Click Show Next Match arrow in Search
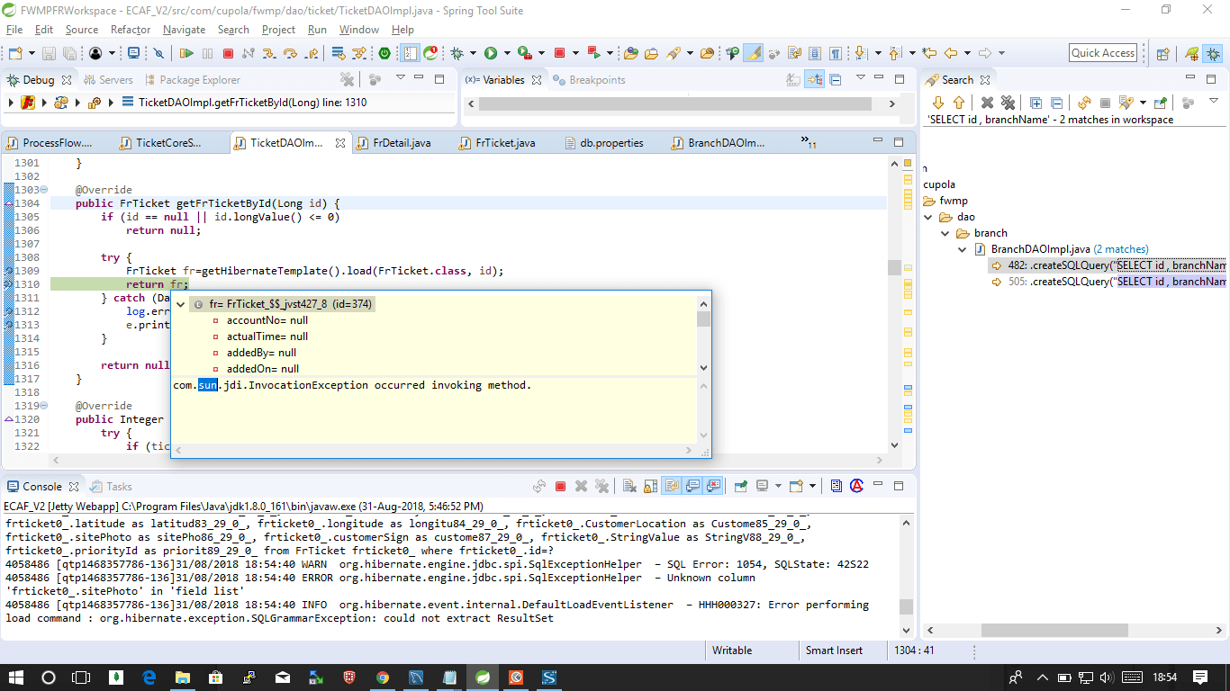Screen dimensions: 1230x691 click(937, 103)
